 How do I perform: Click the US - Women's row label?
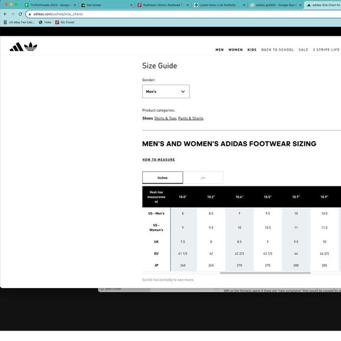[156, 228]
